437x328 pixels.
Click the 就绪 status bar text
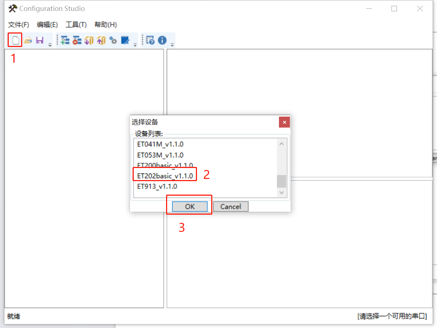click(x=13, y=316)
